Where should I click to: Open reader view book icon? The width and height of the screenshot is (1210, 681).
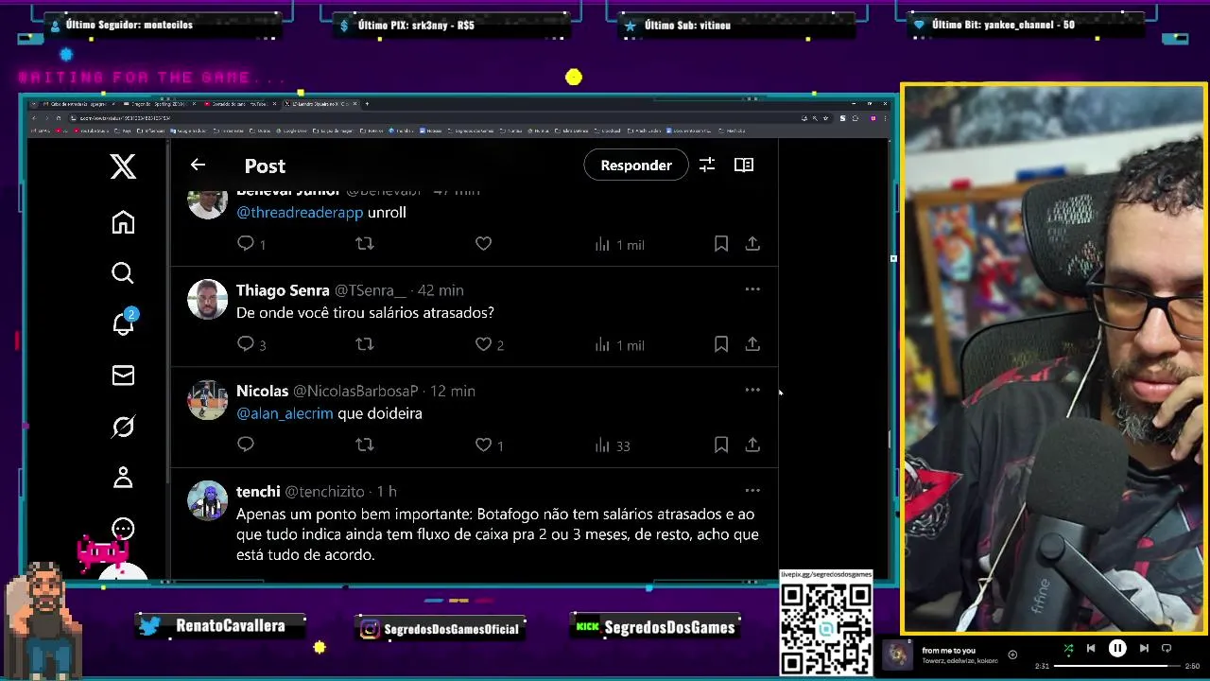744,165
